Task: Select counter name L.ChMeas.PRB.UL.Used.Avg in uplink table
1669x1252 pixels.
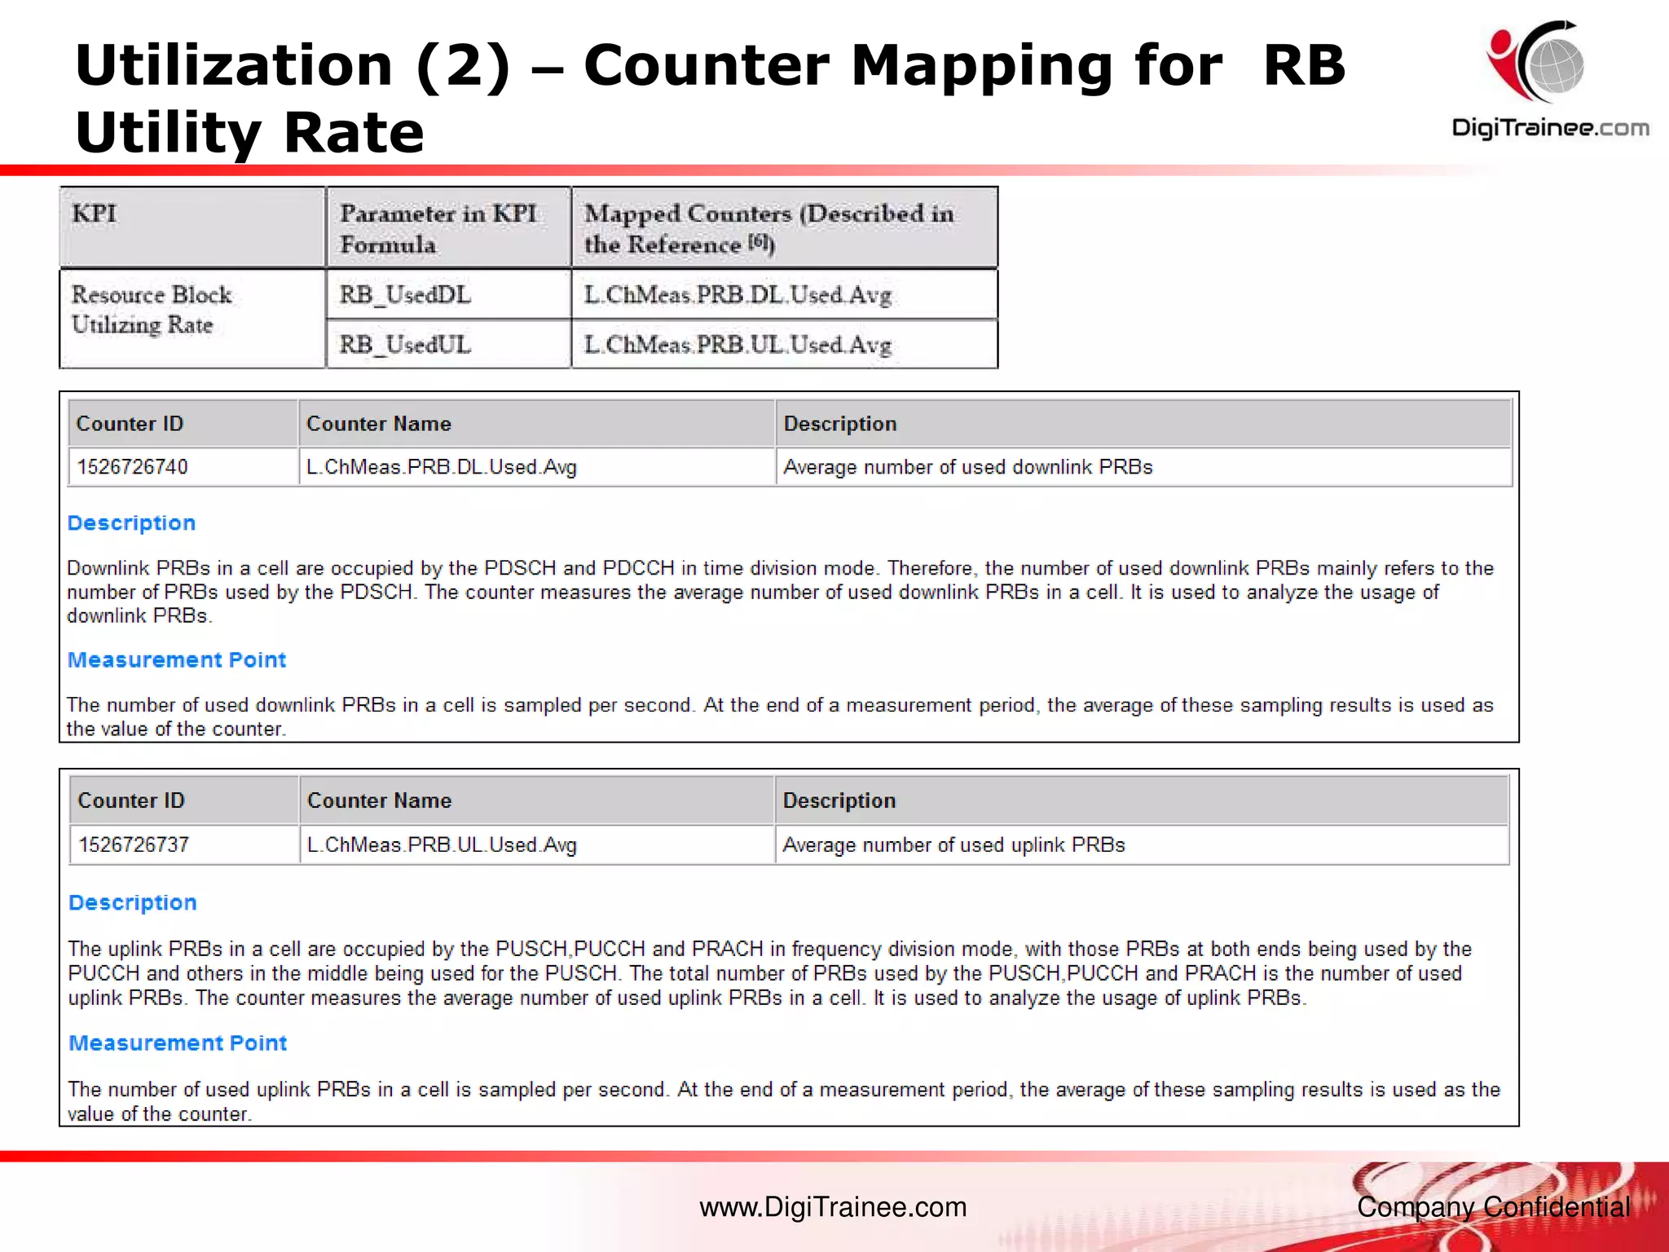Action: pyautogui.click(x=537, y=844)
